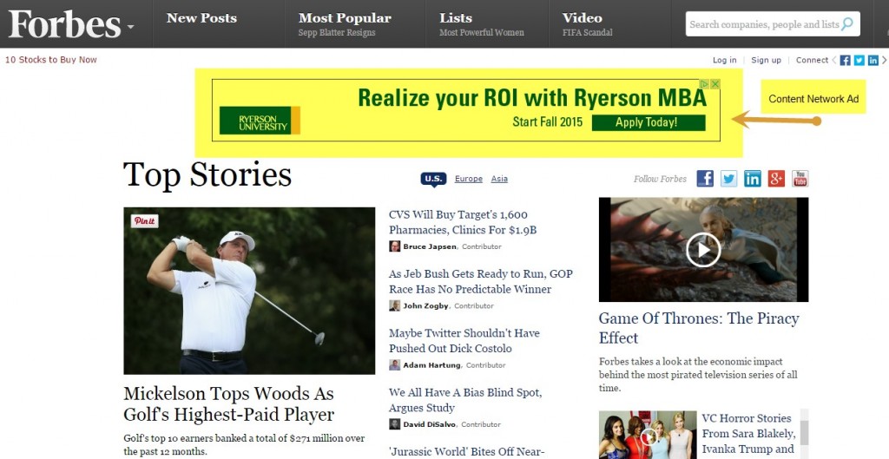Screen dimensions: 889x459
Task: Click John Zogby author avatar
Action: click(395, 306)
